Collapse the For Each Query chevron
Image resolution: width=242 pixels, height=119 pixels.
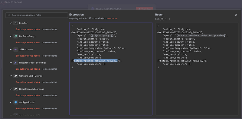pyautogui.click(x=11, y=36)
